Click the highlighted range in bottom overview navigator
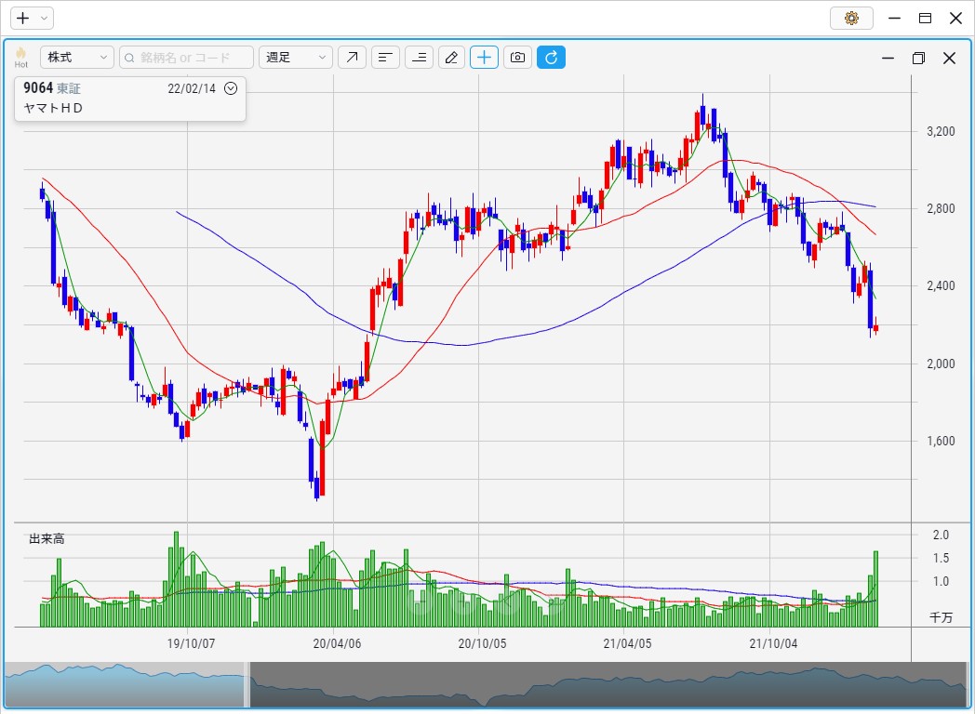 (x=126, y=685)
